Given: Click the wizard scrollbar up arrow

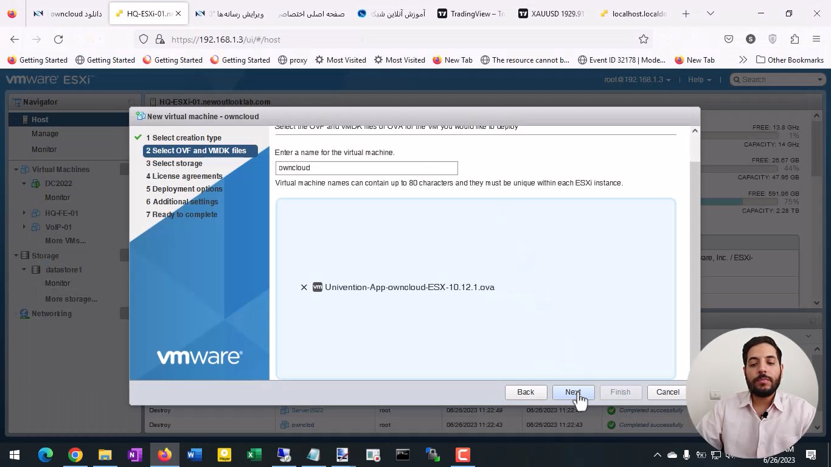Looking at the screenshot, I should tap(695, 131).
